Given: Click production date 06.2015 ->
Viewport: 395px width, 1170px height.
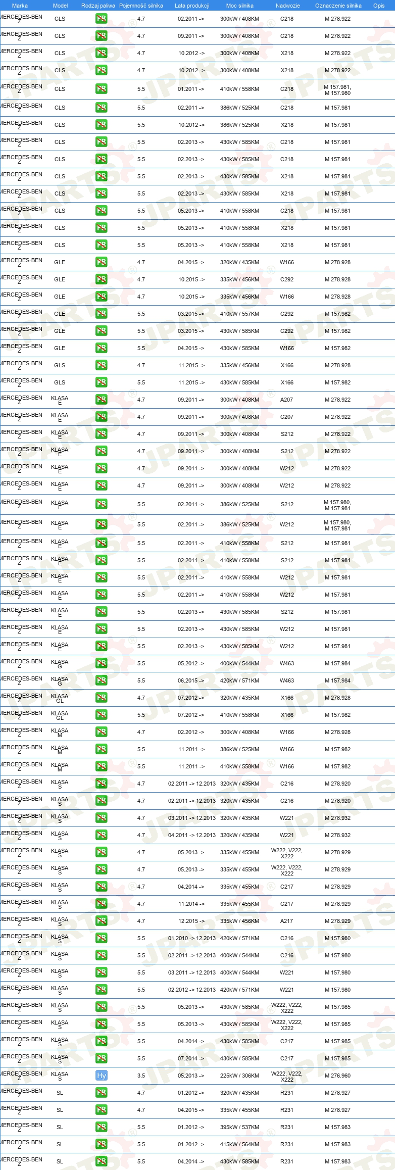Looking at the screenshot, I should tap(191, 680).
